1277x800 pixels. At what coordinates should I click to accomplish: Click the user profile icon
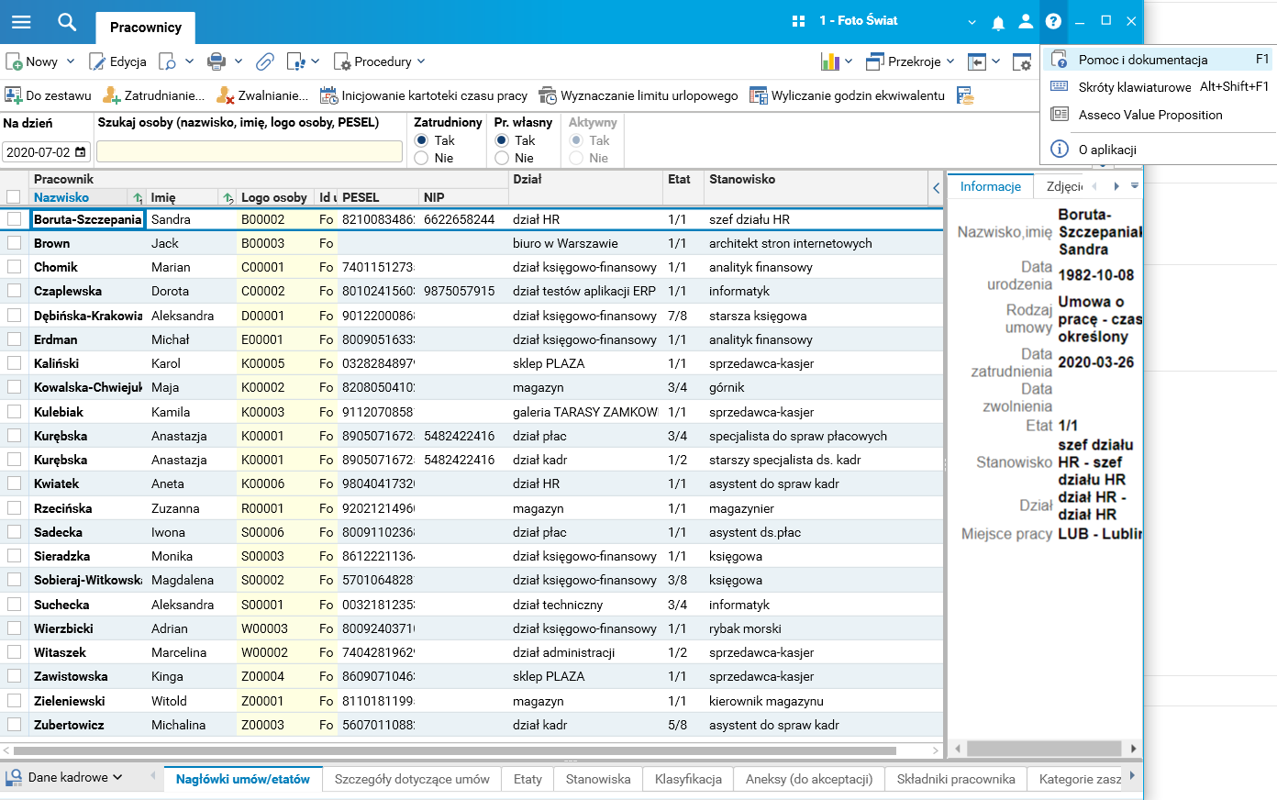click(x=1026, y=21)
